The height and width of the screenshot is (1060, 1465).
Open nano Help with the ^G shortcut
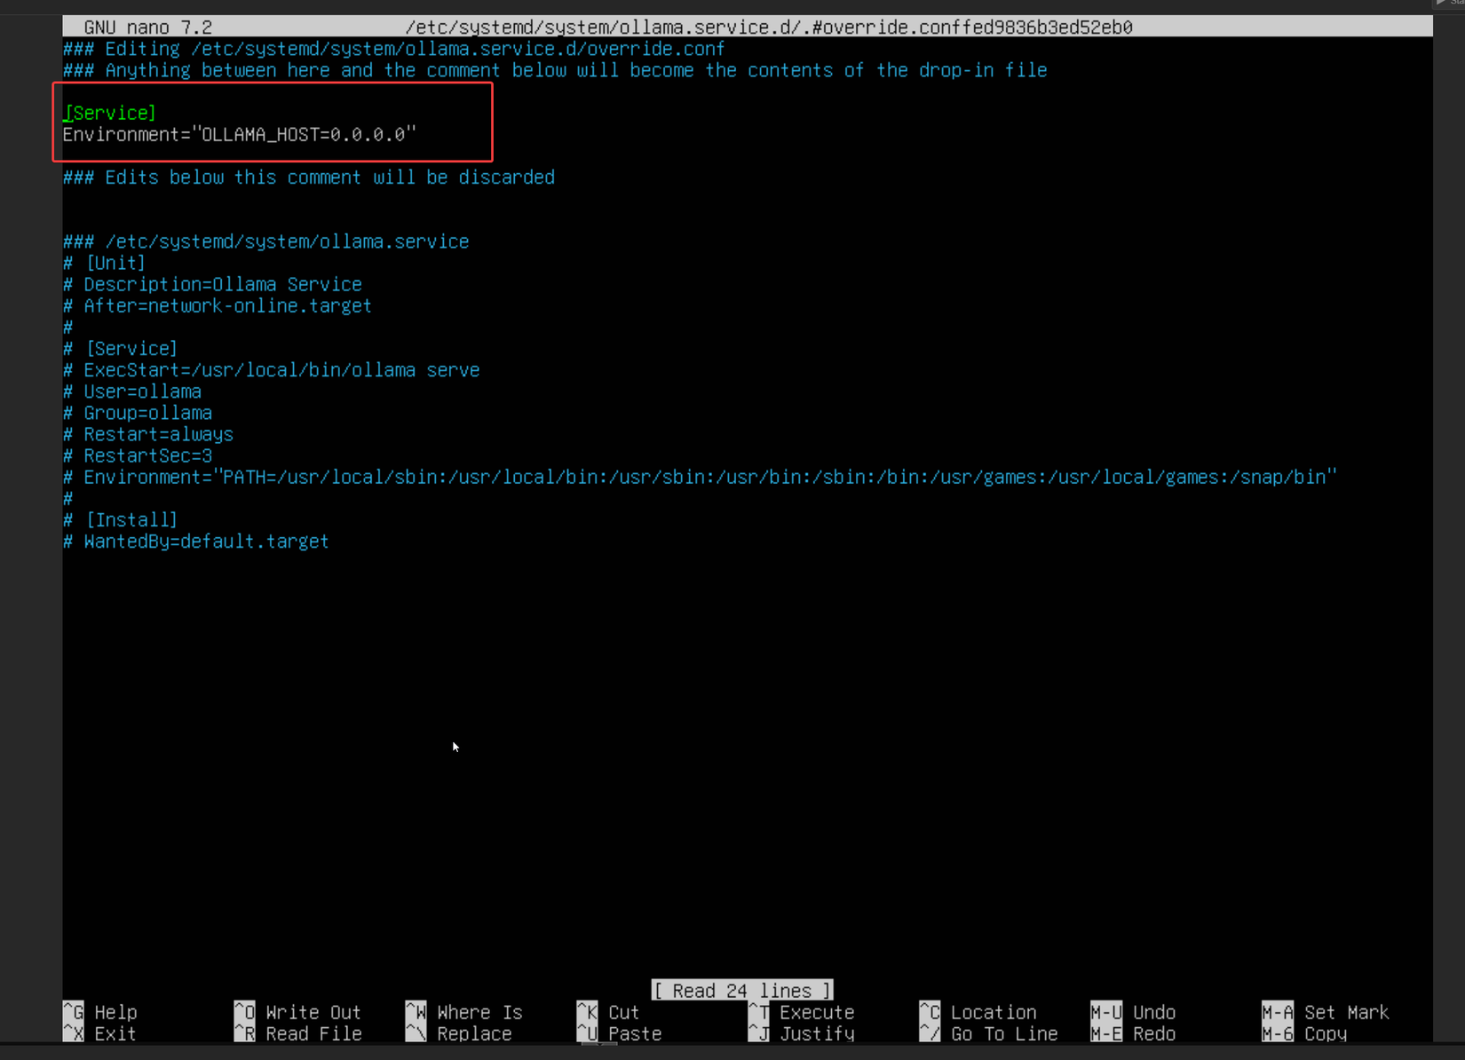point(100,1012)
